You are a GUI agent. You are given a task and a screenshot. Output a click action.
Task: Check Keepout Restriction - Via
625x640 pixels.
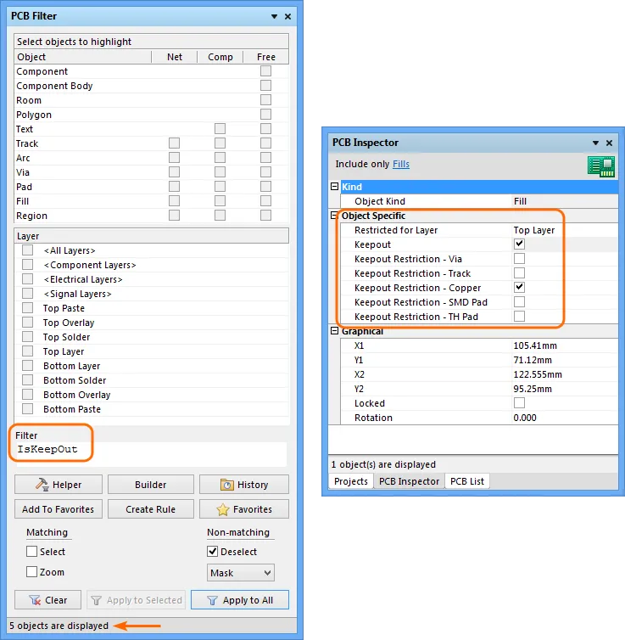coord(519,258)
